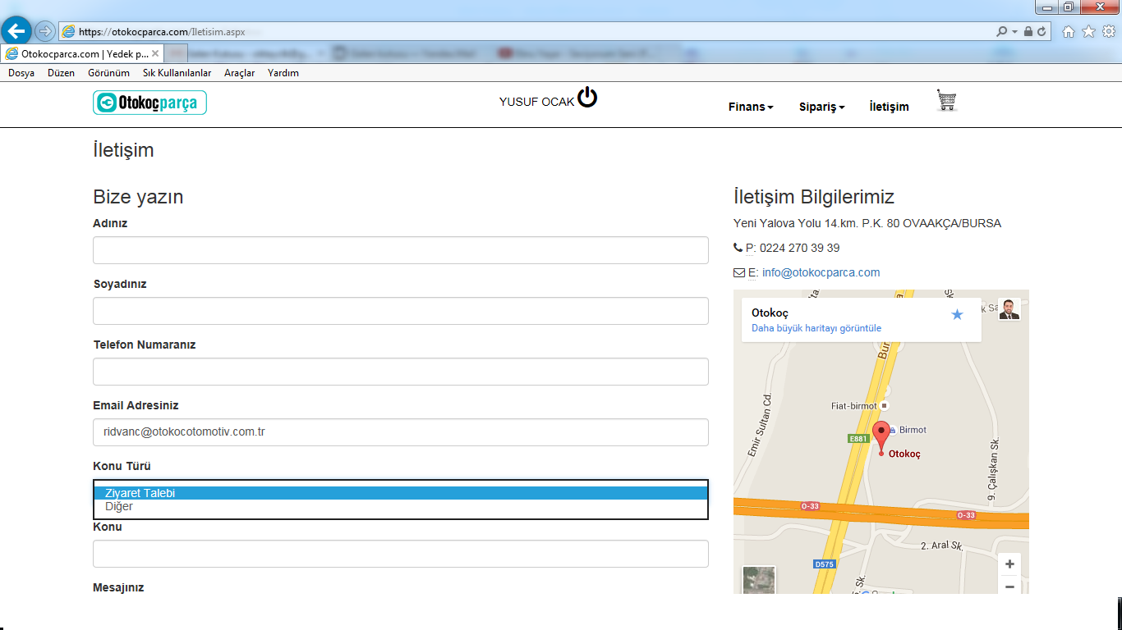Open the browser Home icon
This screenshot has width=1122, height=630.
1069,31
